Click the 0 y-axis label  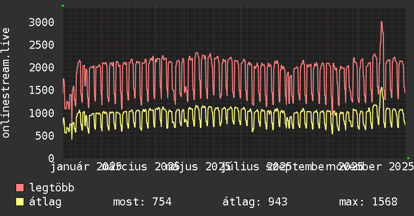coord(51,158)
